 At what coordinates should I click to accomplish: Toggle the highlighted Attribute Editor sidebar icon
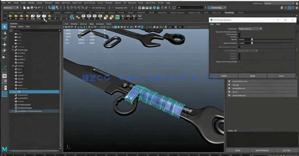point(289,8)
